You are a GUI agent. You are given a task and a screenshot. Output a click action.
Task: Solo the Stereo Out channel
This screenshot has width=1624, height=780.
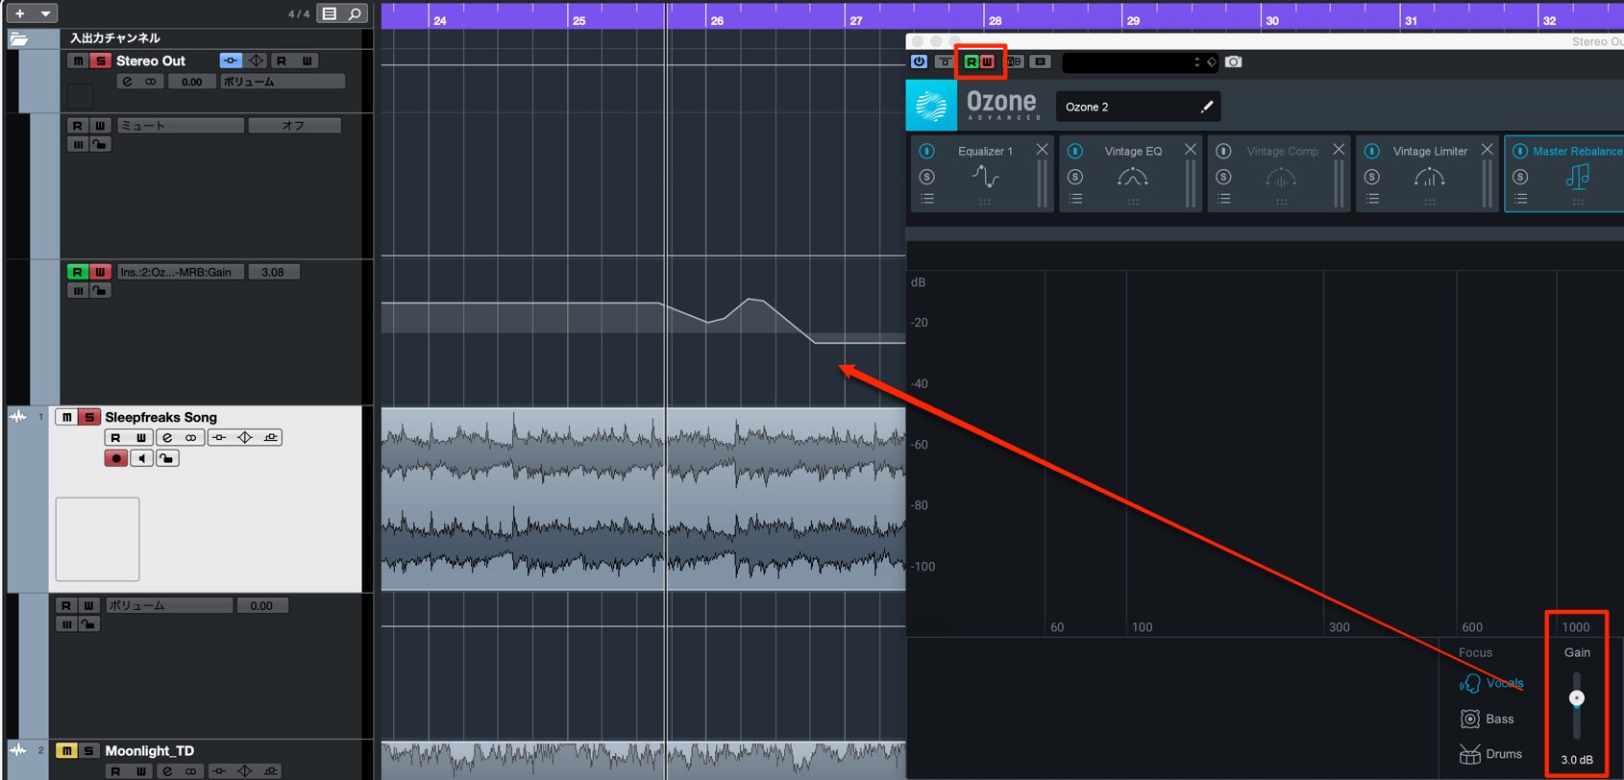pos(100,61)
